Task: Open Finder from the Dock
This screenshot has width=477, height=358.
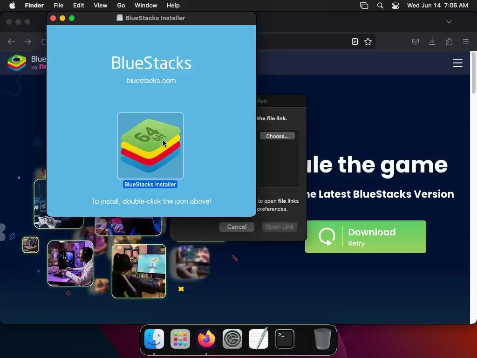Action: (x=154, y=339)
